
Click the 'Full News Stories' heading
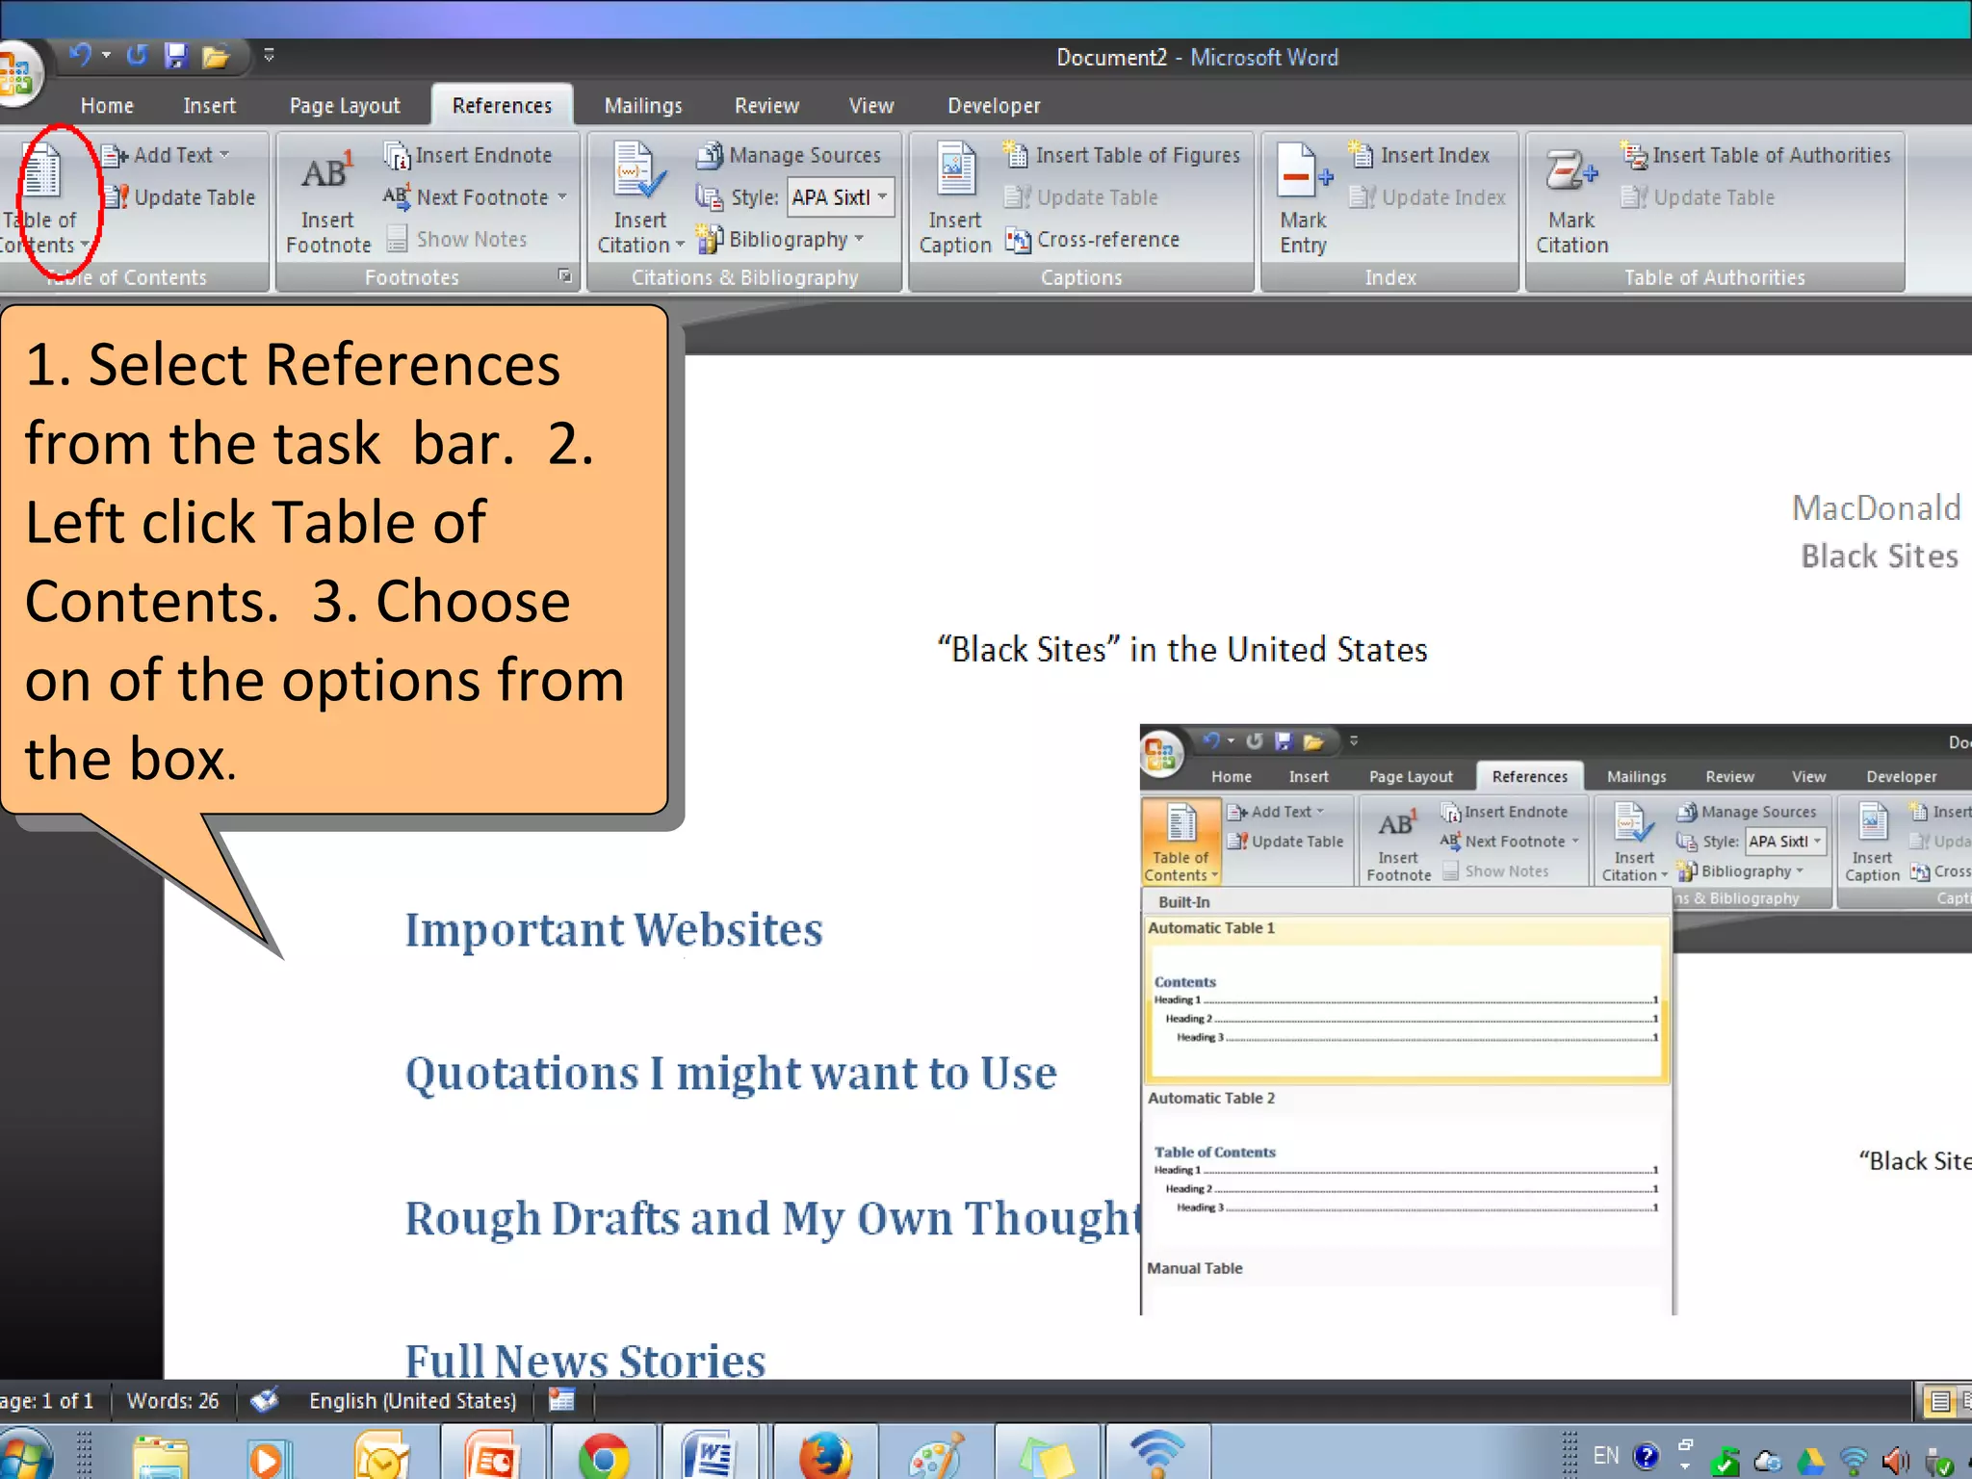pos(585,1360)
